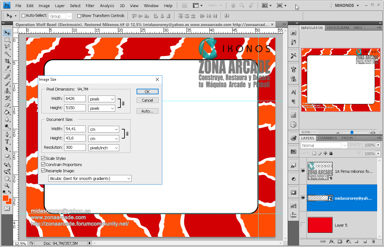Pick the Magic Wand tool
The image size is (384, 247).
tap(7, 54)
